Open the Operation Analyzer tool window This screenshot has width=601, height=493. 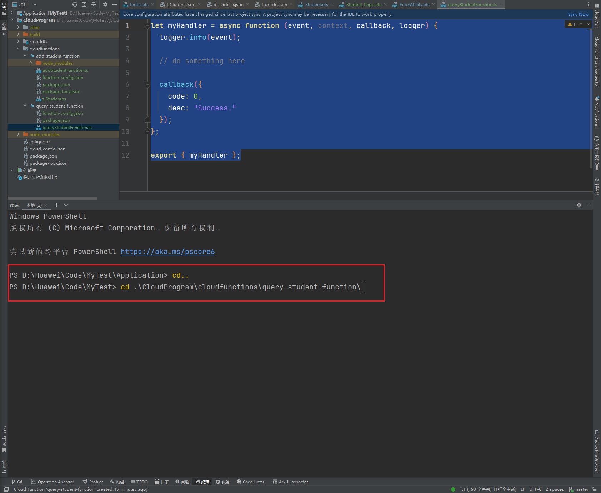click(52, 482)
